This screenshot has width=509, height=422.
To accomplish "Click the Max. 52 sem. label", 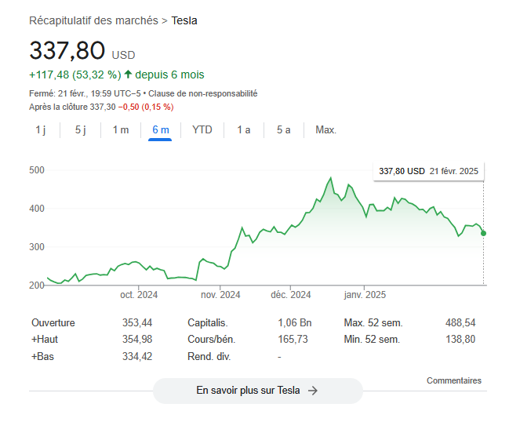I will coord(373,322).
